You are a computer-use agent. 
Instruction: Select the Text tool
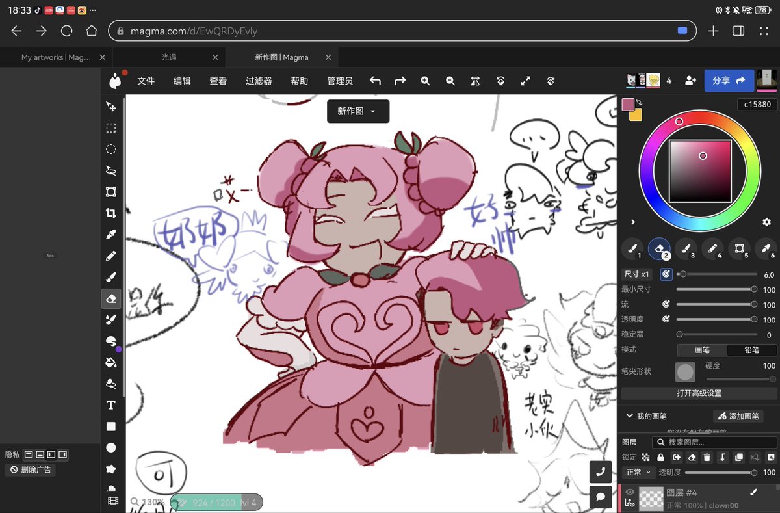point(111,405)
